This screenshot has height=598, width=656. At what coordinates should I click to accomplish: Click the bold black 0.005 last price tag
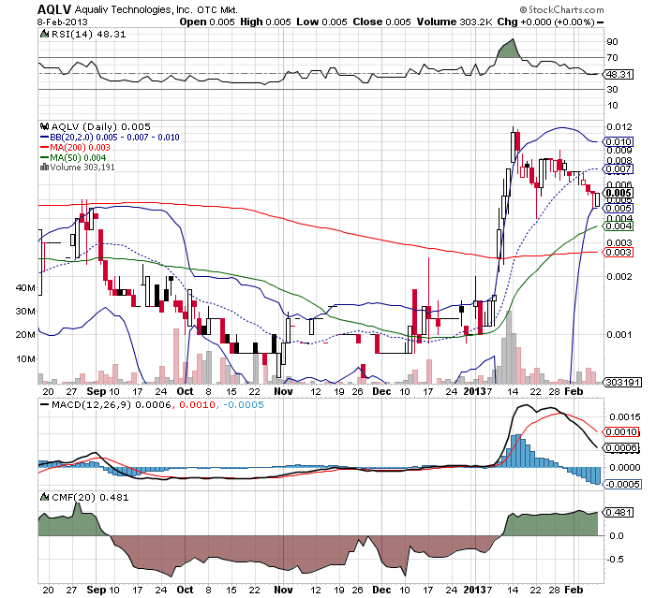point(619,193)
